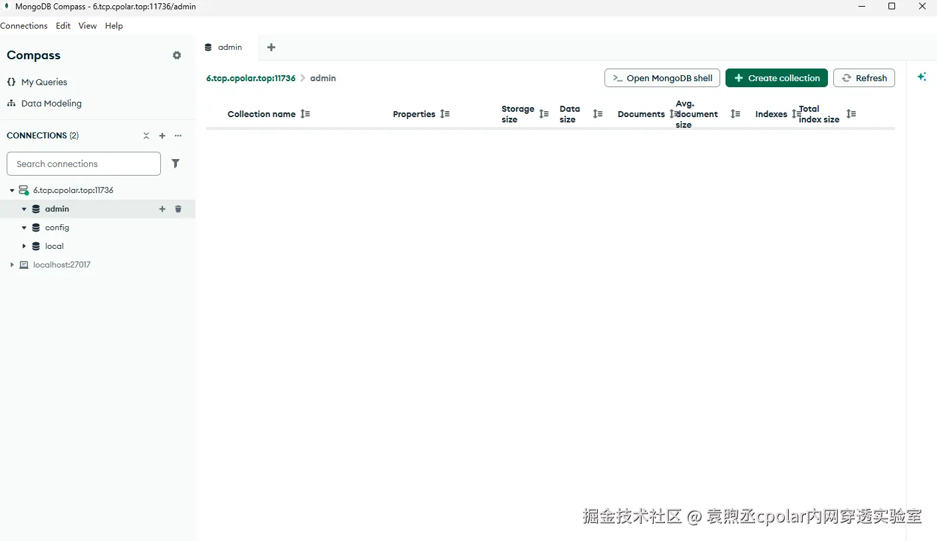Select 6.tcp.cpolar.top:11736 connection in sidebar

point(73,190)
